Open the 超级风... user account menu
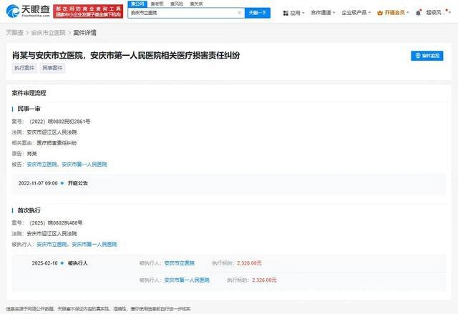 click(438, 13)
